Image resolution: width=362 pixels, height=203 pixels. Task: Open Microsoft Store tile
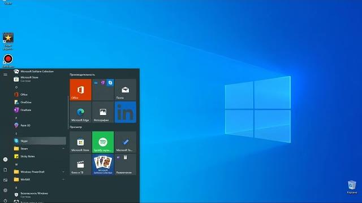click(80, 142)
